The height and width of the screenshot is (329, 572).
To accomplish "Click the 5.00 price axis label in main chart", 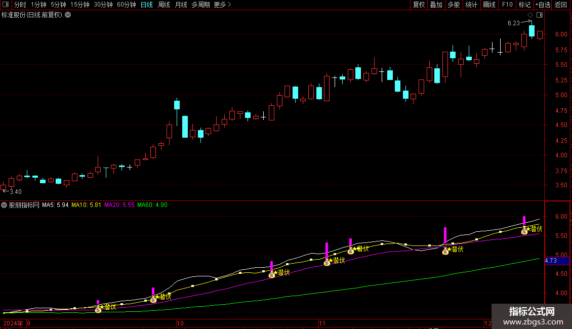I will (561, 95).
